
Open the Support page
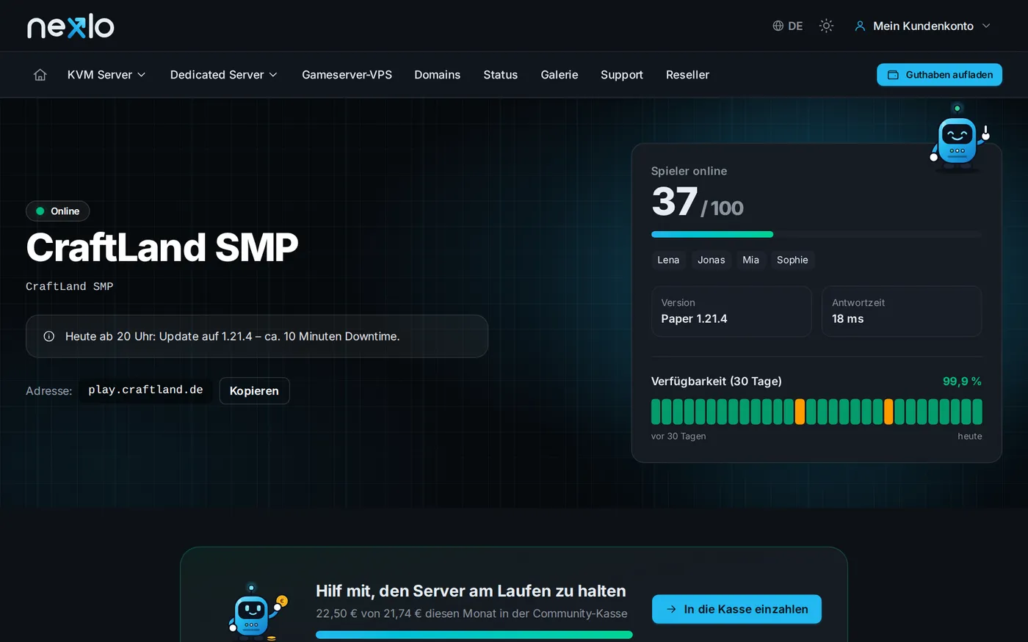[x=622, y=75]
